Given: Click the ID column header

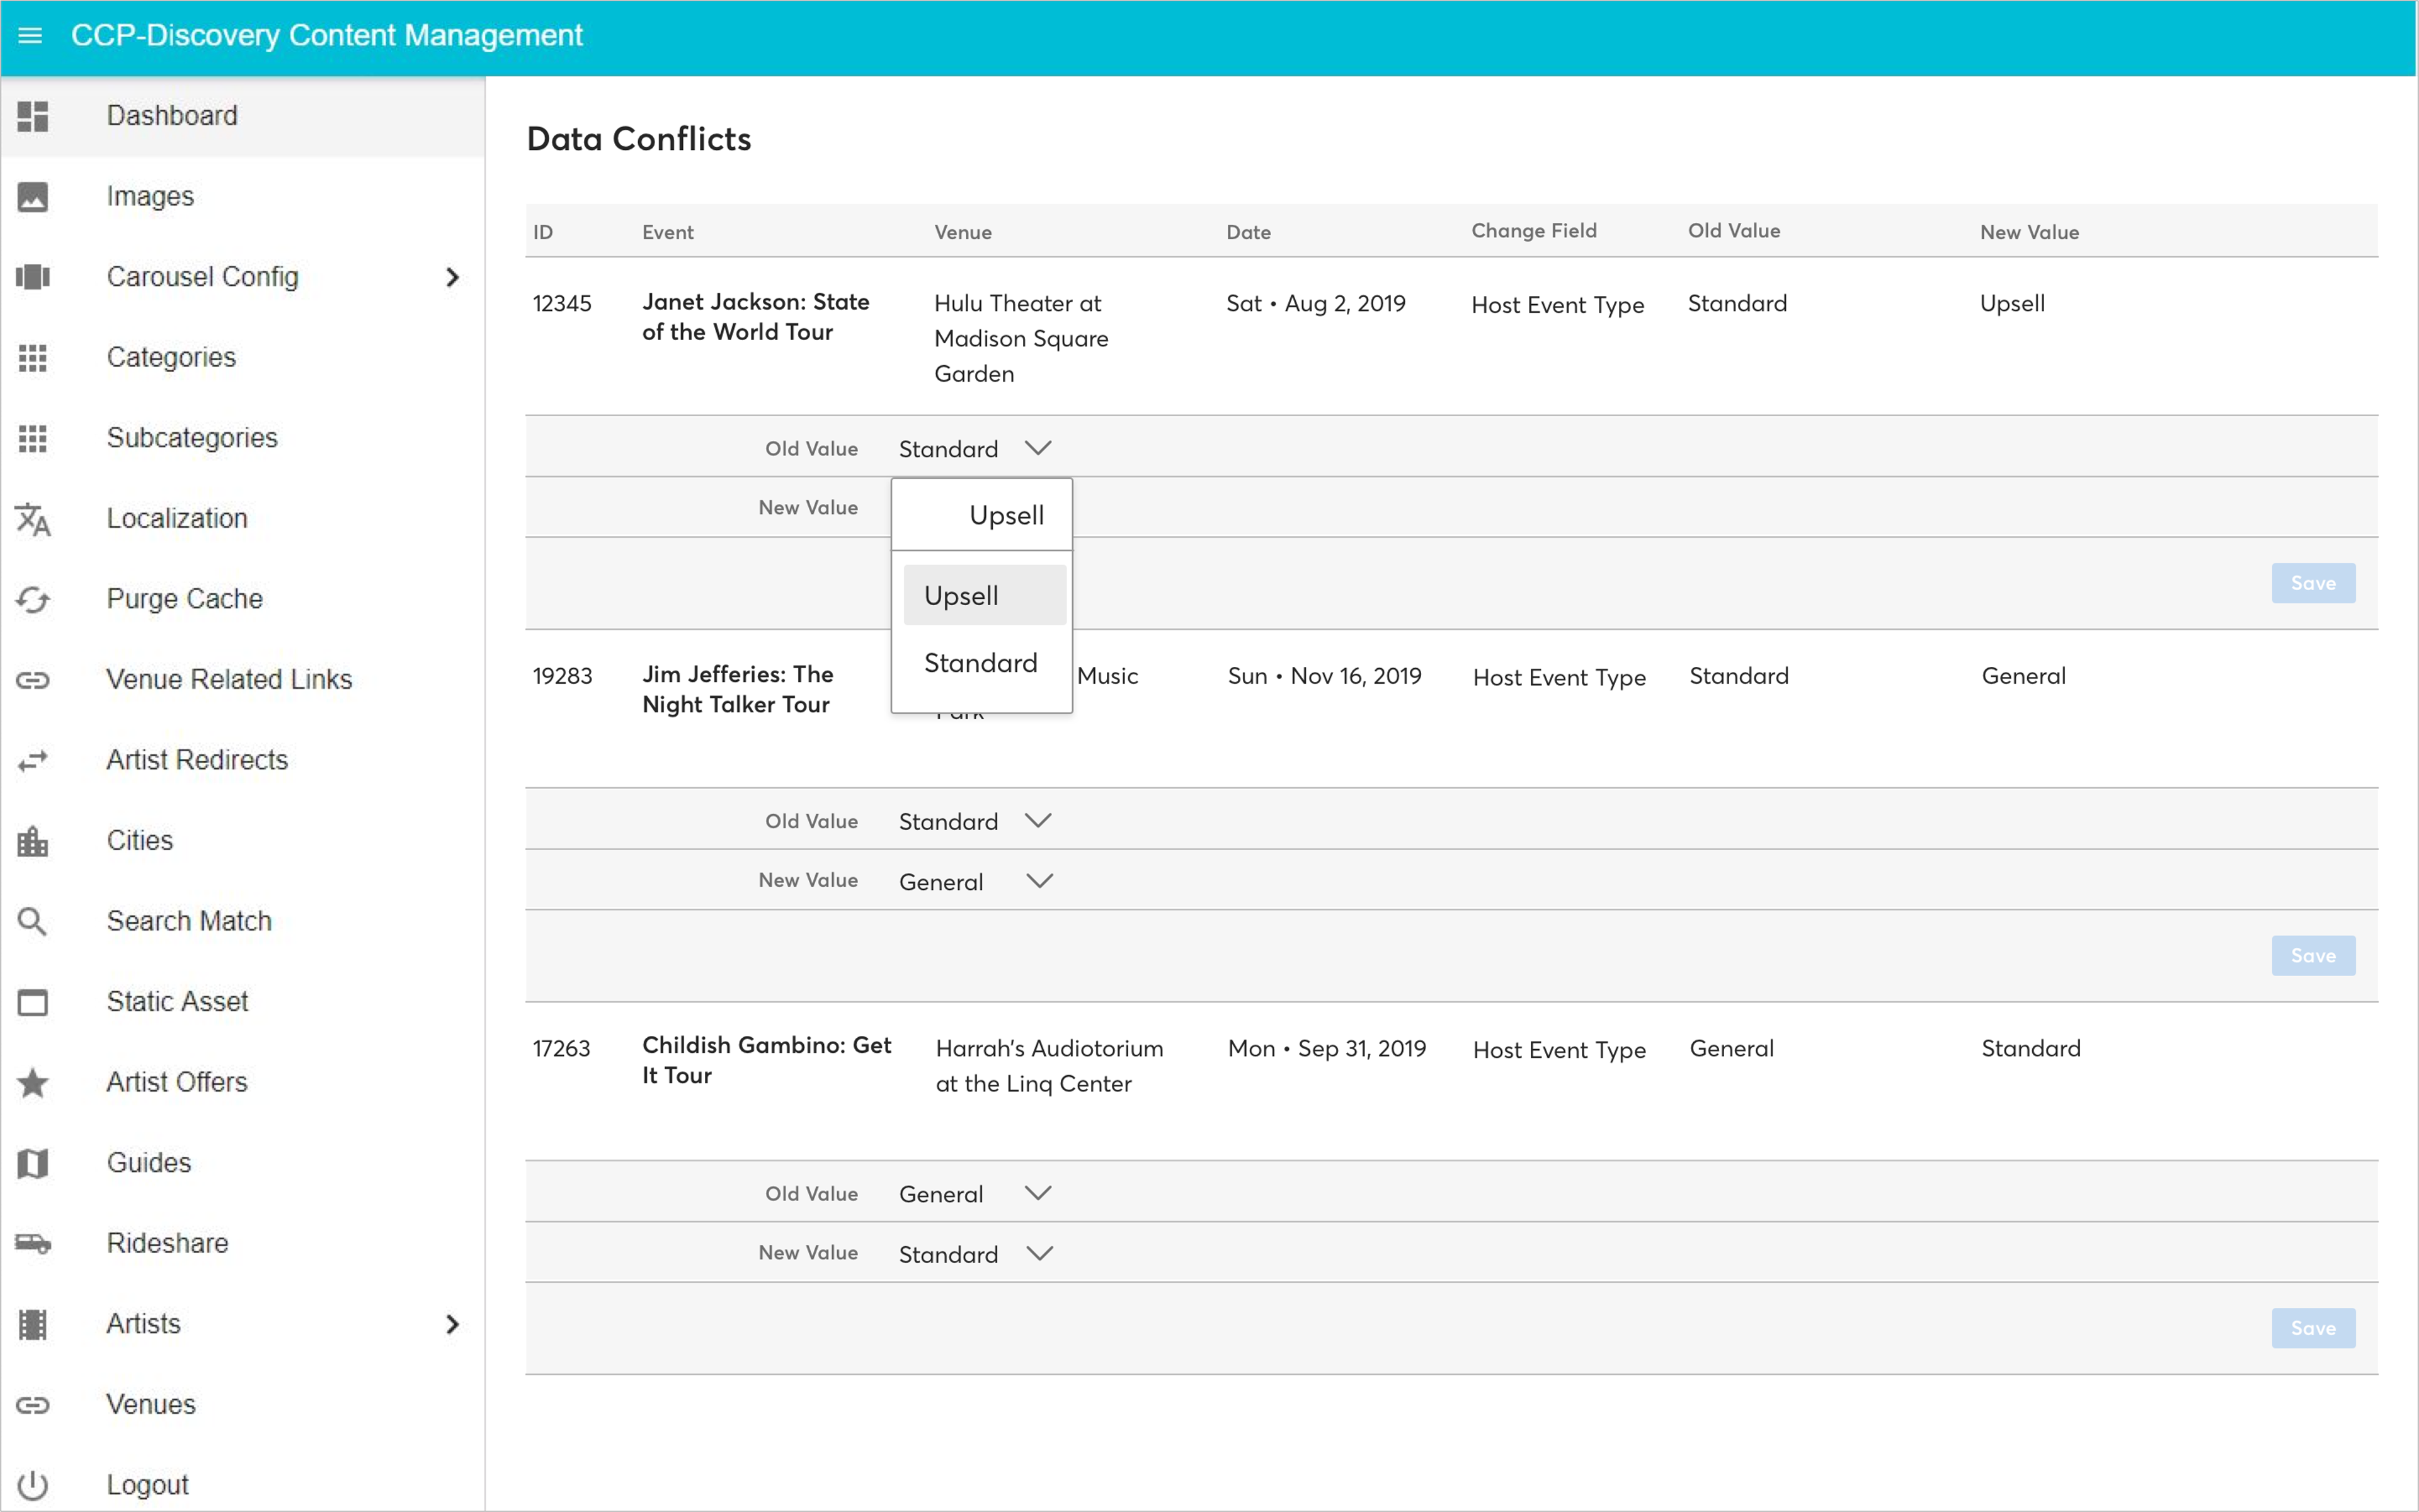Looking at the screenshot, I should [x=542, y=232].
